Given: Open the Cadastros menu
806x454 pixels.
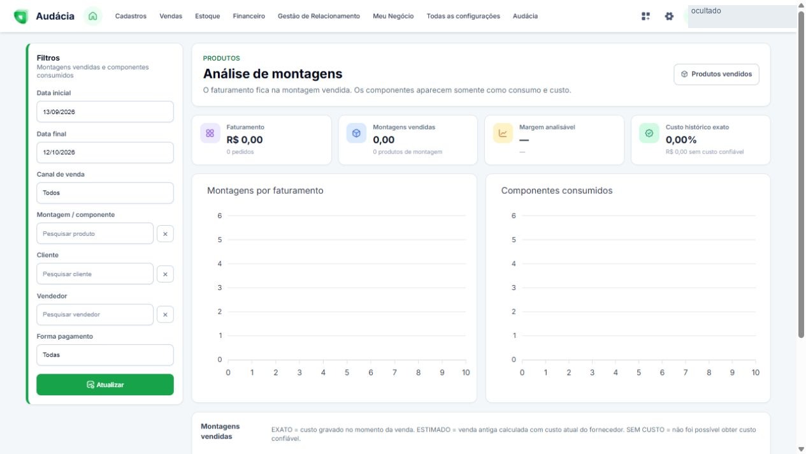Looking at the screenshot, I should tap(131, 17).
